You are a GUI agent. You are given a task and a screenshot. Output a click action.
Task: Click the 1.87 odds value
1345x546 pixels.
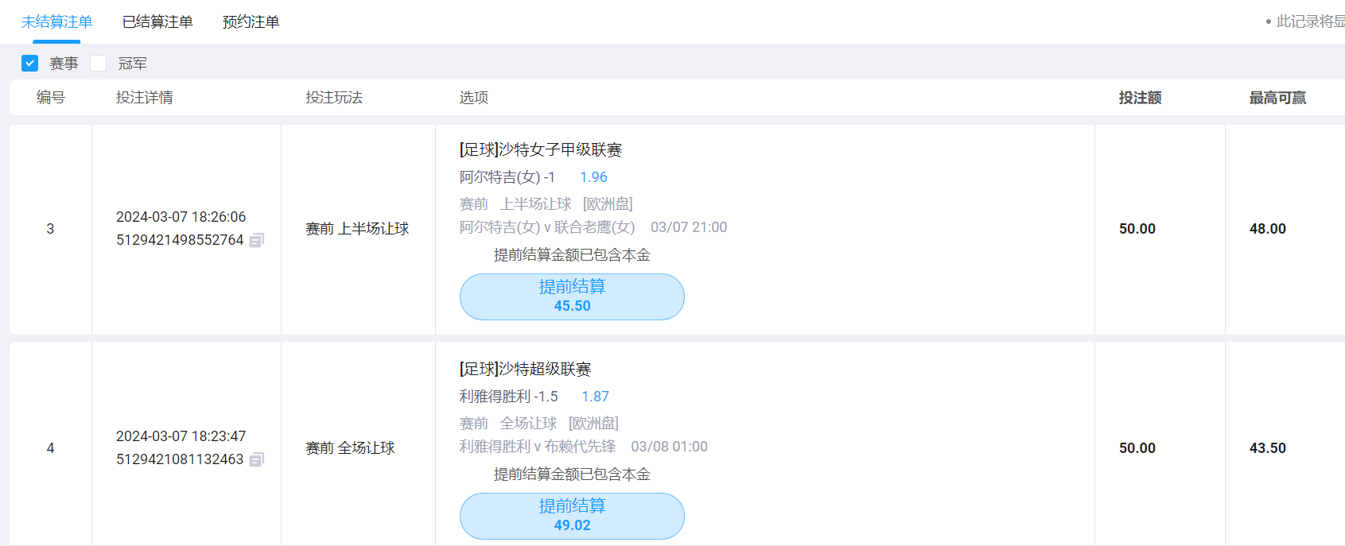(595, 397)
